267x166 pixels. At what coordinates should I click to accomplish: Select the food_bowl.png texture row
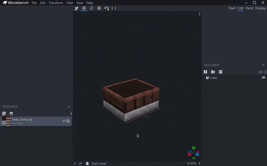click(x=36, y=121)
